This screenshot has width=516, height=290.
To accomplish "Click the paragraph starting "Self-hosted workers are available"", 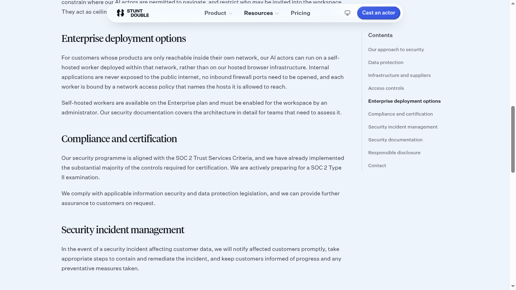I will (x=203, y=108).
